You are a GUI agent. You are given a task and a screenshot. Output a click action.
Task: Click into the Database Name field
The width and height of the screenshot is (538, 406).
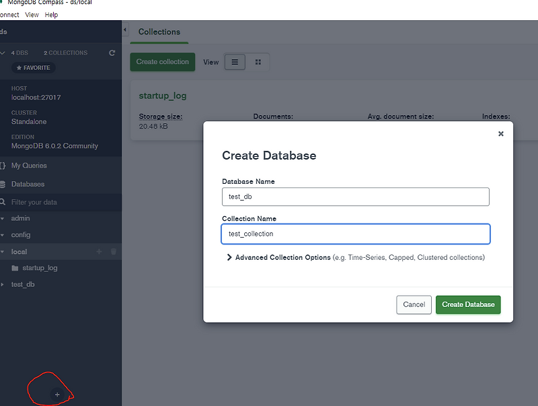356,197
